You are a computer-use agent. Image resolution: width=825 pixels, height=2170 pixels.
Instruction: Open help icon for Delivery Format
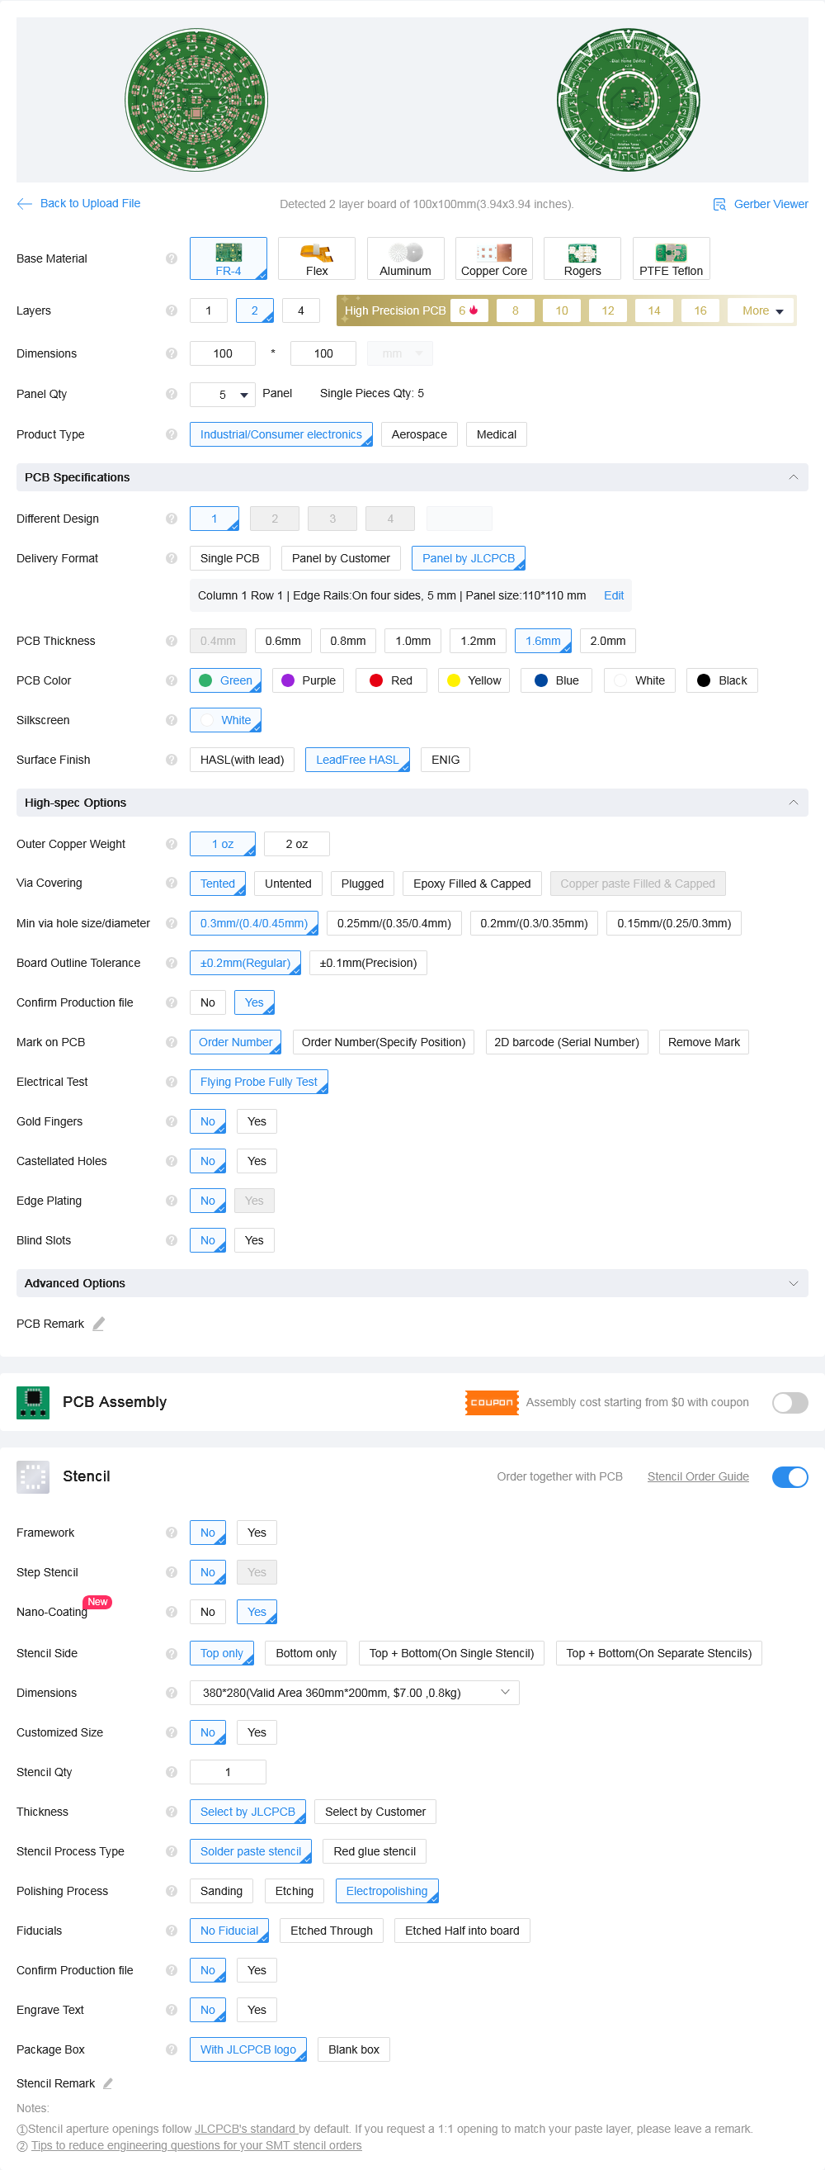[x=172, y=558]
